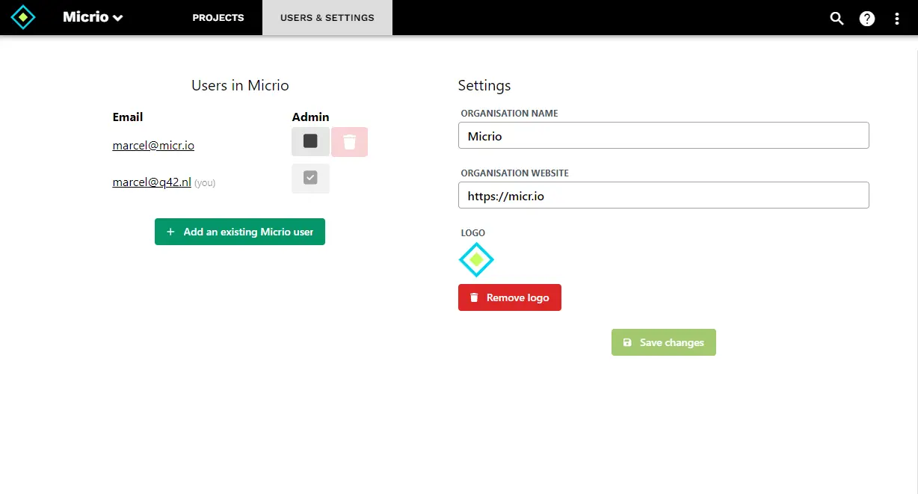
Task: Open the marcel@micr.io email link
Action: (x=153, y=145)
